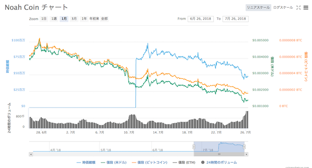Toggle the 値段 (米ドル) legend series
This screenshot has width=312, height=168.
tap(114, 163)
